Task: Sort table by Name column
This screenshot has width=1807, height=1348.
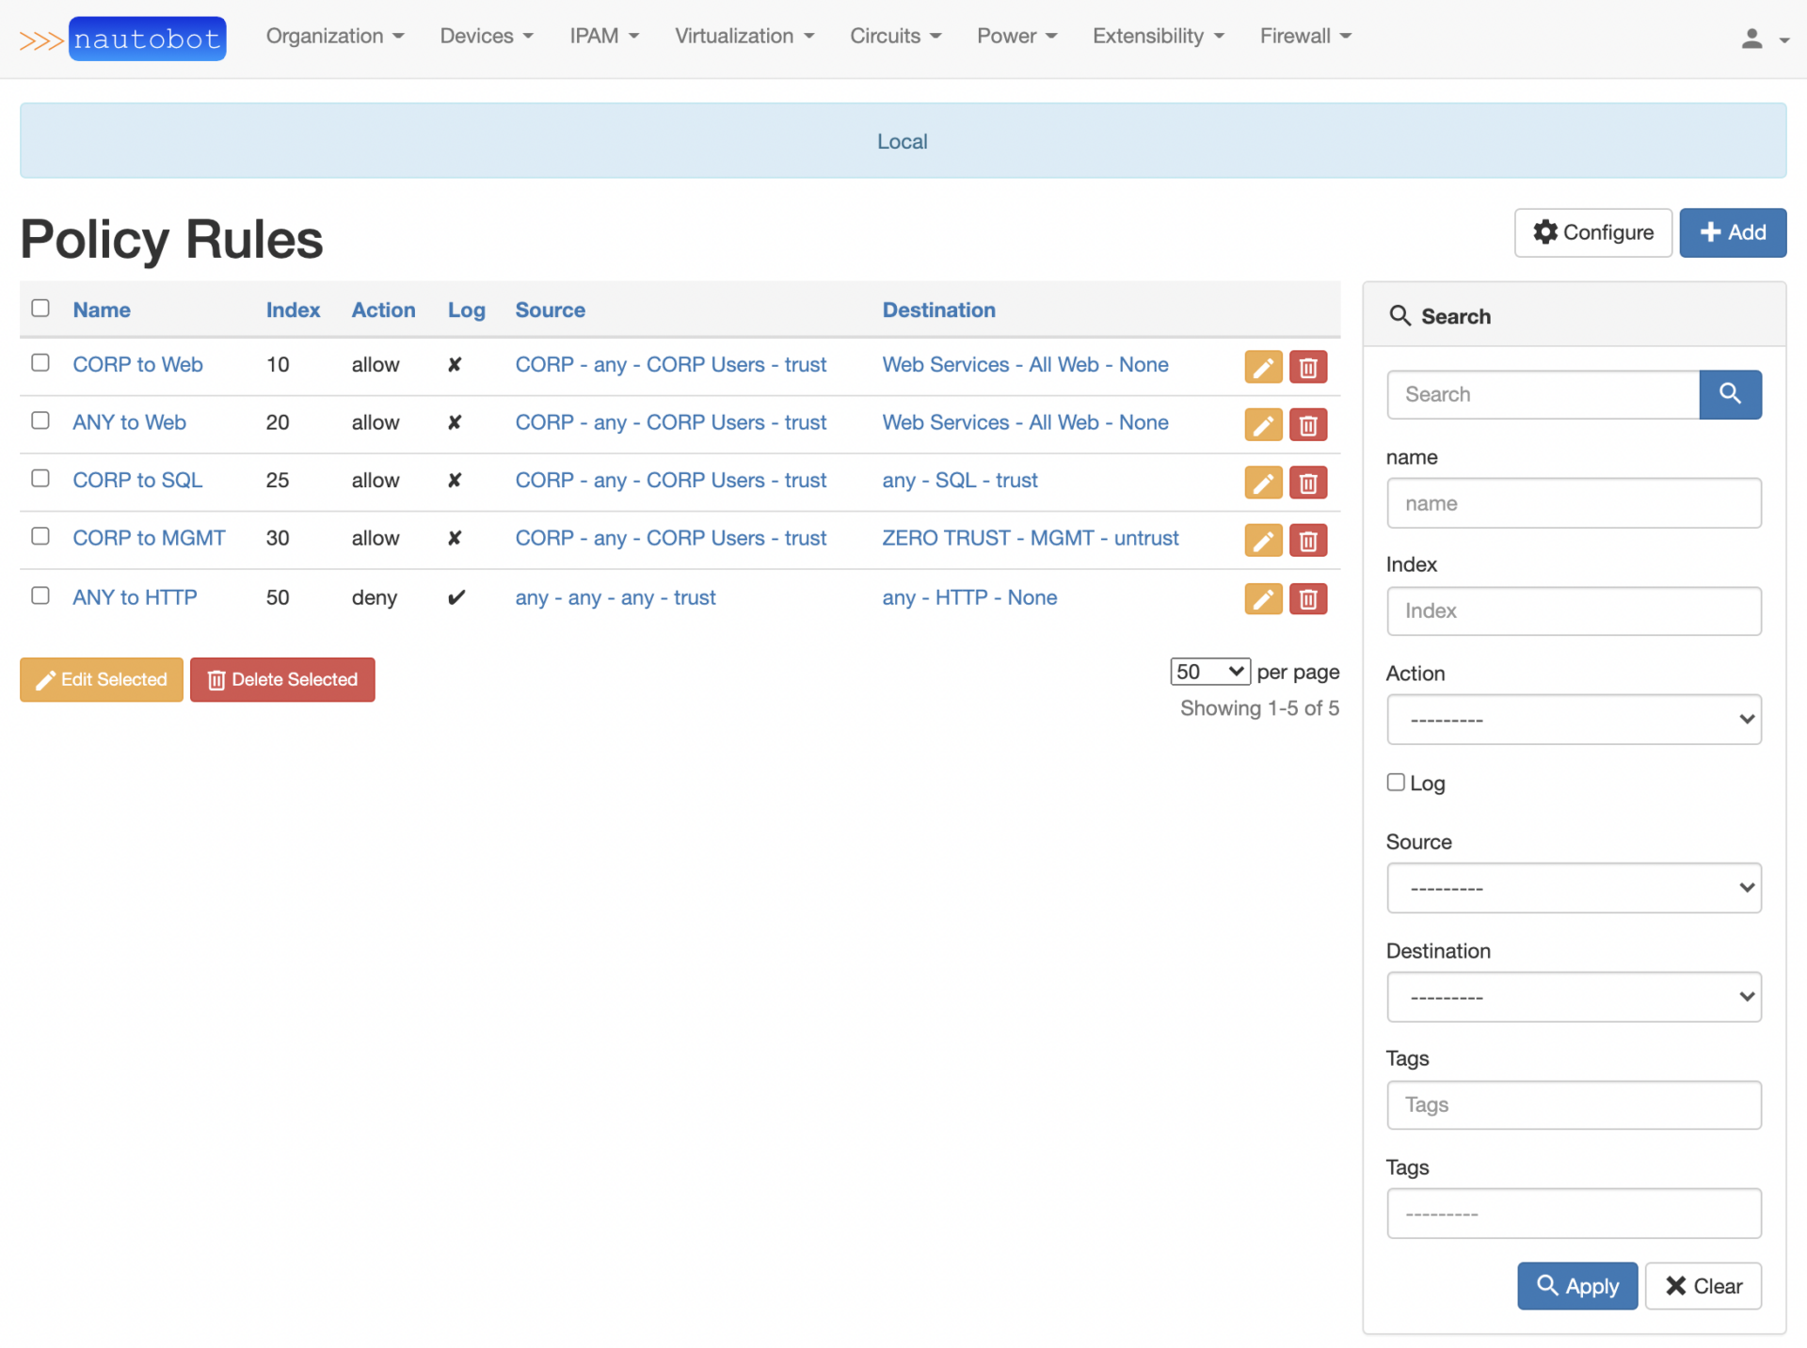Action: tap(102, 309)
